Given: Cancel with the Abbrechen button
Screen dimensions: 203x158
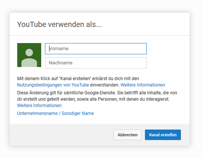Looking at the screenshot, I should (127, 135).
